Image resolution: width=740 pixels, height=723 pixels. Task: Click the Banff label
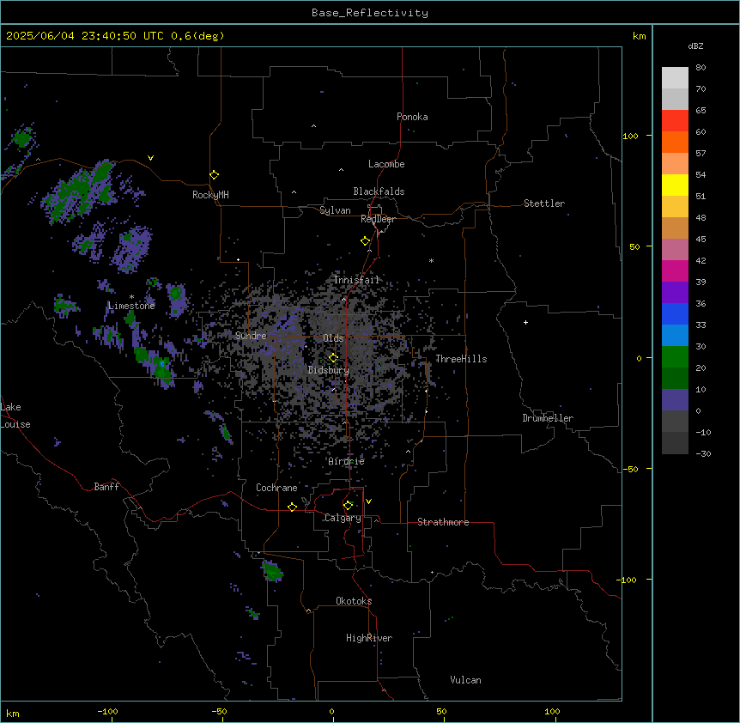point(106,487)
